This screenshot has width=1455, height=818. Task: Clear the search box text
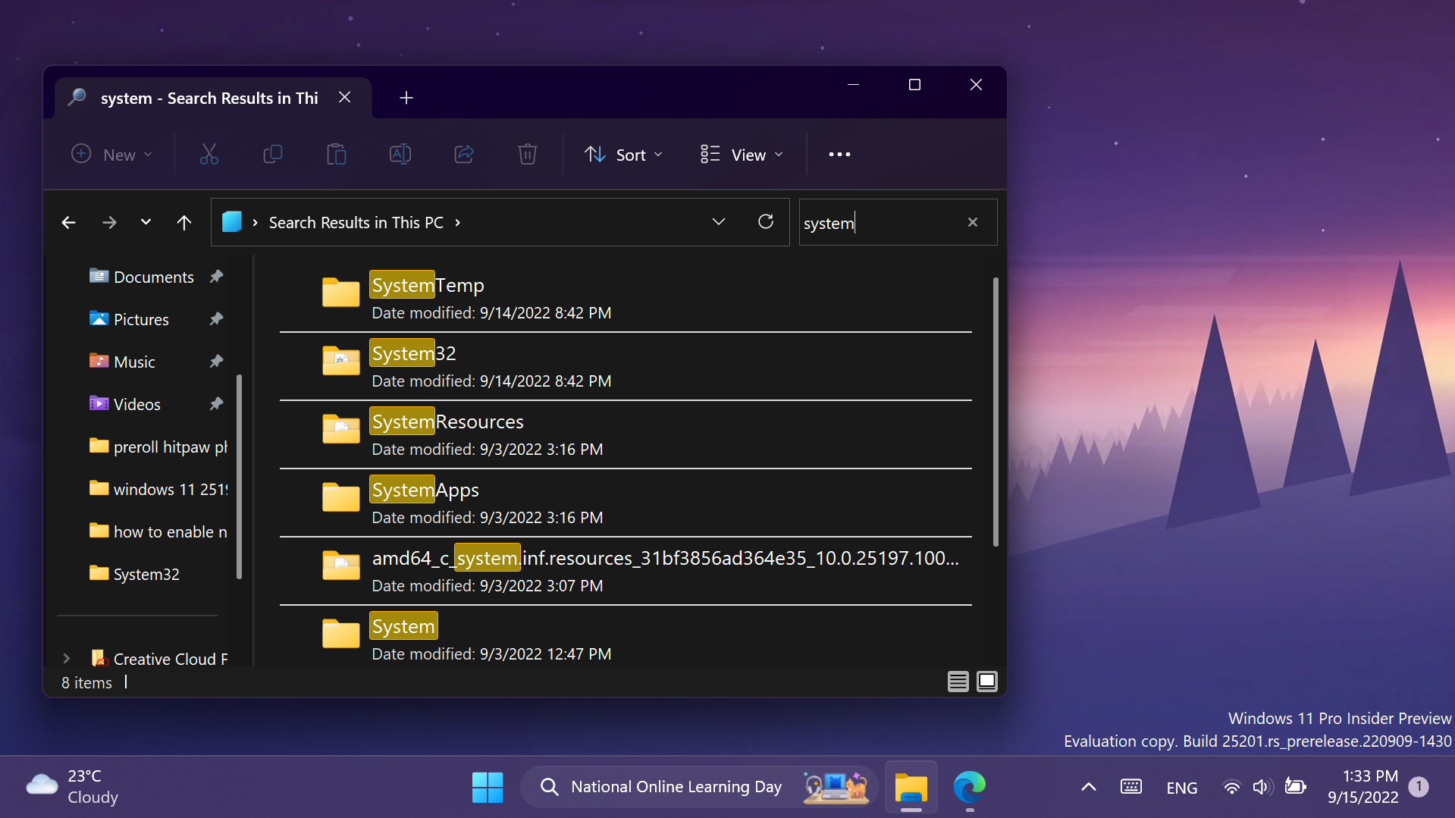[x=972, y=221]
